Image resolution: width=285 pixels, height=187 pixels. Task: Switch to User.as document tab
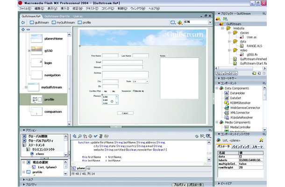(78, 16)
